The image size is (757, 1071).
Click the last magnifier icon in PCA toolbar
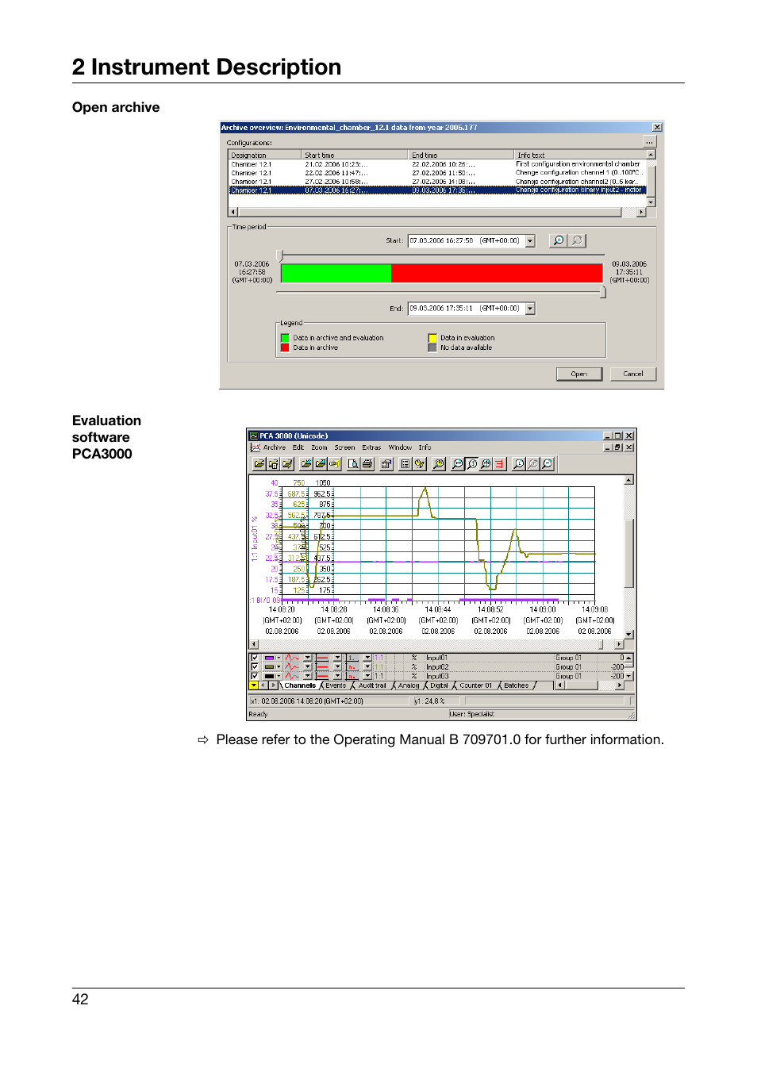[x=547, y=464]
